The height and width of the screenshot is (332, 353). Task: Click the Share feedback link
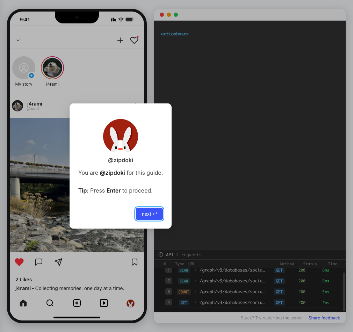(324, 318)
